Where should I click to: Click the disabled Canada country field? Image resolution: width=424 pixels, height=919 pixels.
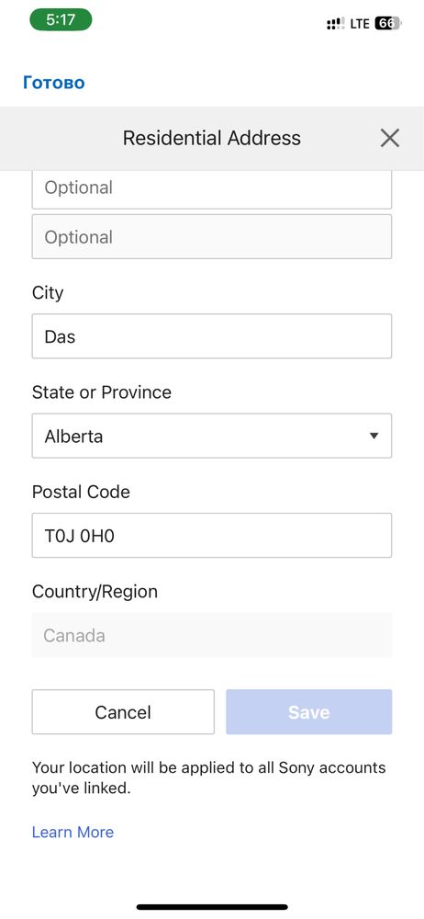pyautogui.click(x=212, y=635)
